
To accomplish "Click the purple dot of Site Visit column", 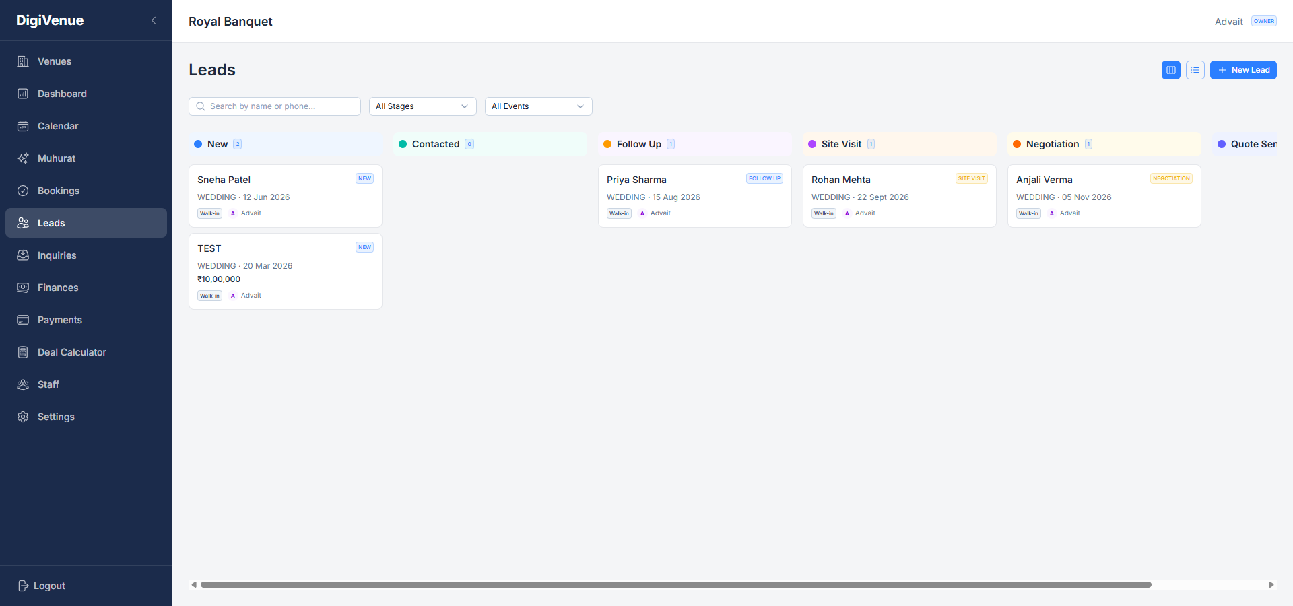I will tap(812, 144).
